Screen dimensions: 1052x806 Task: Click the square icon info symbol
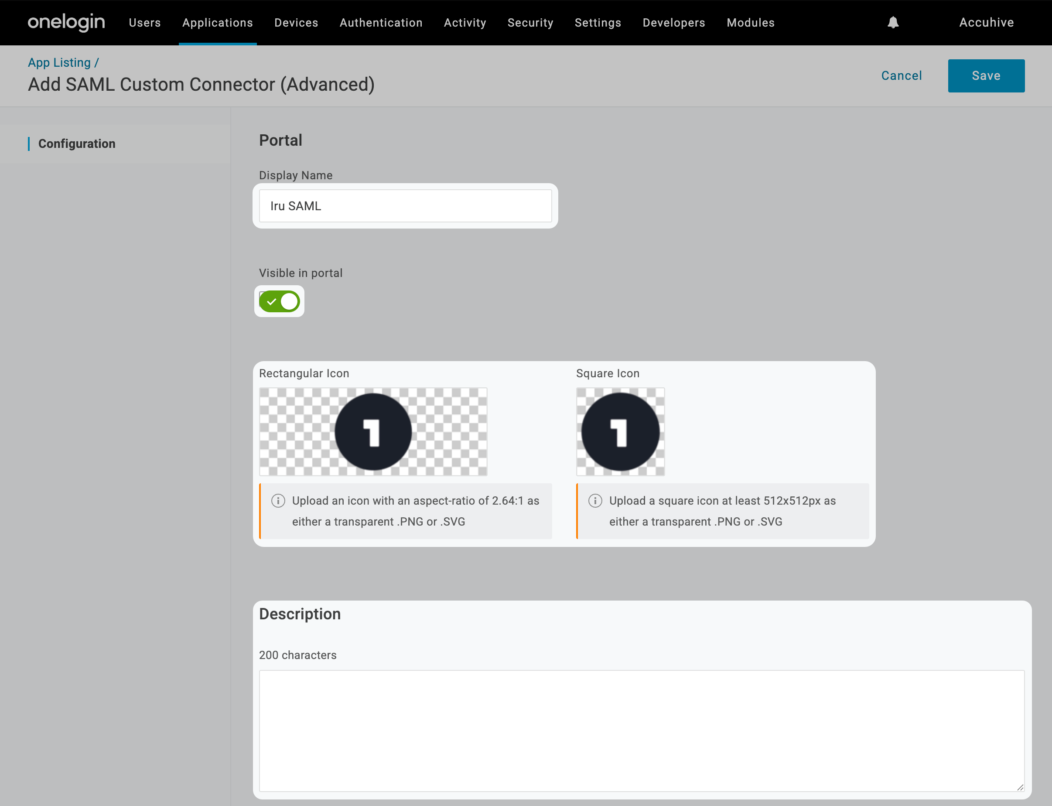pyautogui.click(x=595, y=501)
